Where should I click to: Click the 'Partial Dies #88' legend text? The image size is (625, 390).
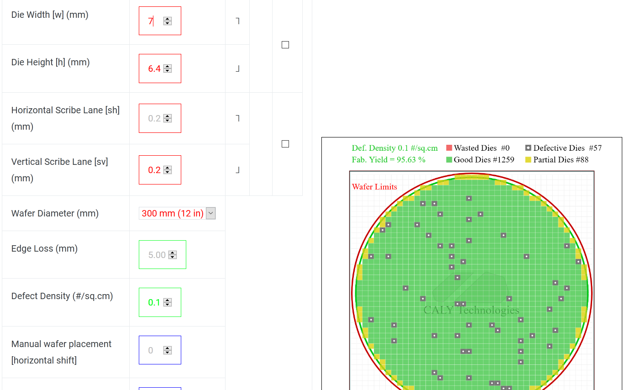coord(561,160)
